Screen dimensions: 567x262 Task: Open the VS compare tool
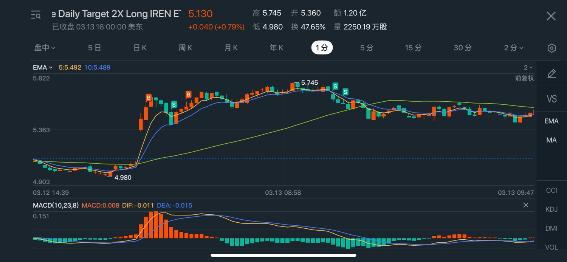(552, 99)
